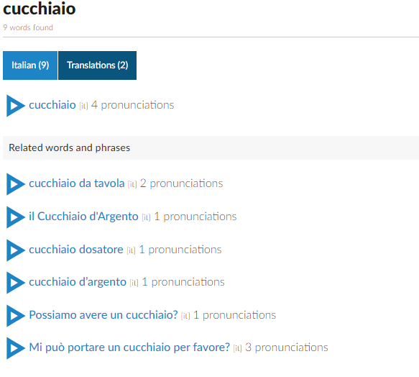The height and width of the screenshot is (377, 419).
Task: Play audio for cucchiaio d'argento lowercase entry
Action: (16, 283)
